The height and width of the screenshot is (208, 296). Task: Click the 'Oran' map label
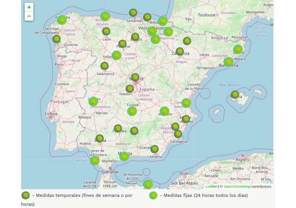point(184,173)
